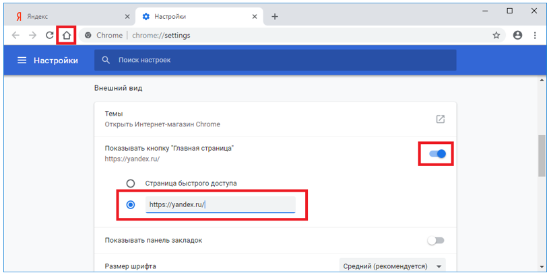Open Chrome Web Store via external link icon
The height and width of the screenshot is (277, 551).
click(x=440, y=119)
